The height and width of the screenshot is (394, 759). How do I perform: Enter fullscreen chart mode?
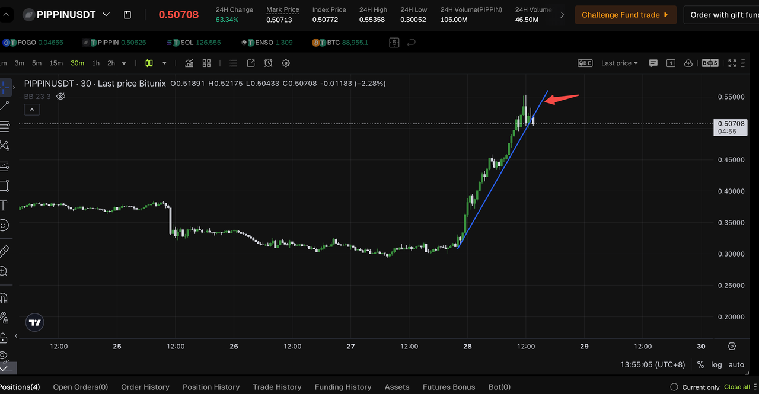point(732,63)
